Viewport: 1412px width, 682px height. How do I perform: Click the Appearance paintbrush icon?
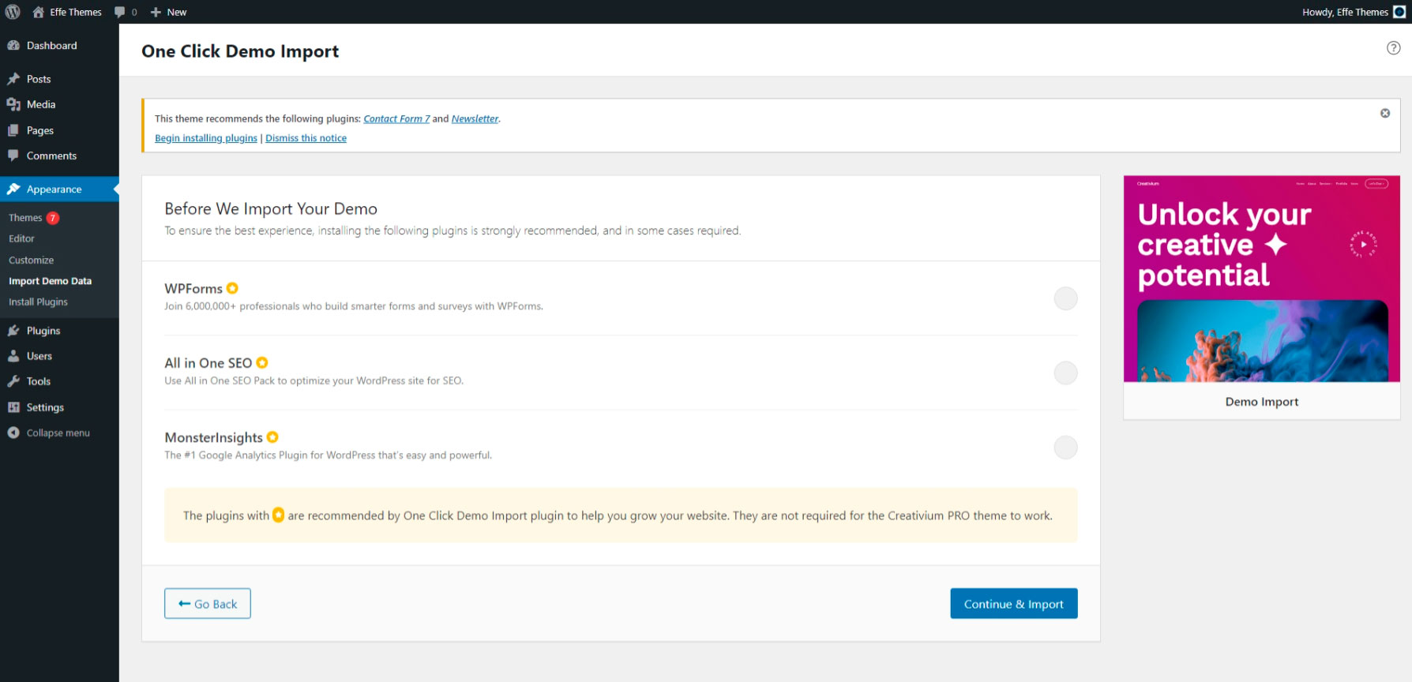[x=13, y=189]
